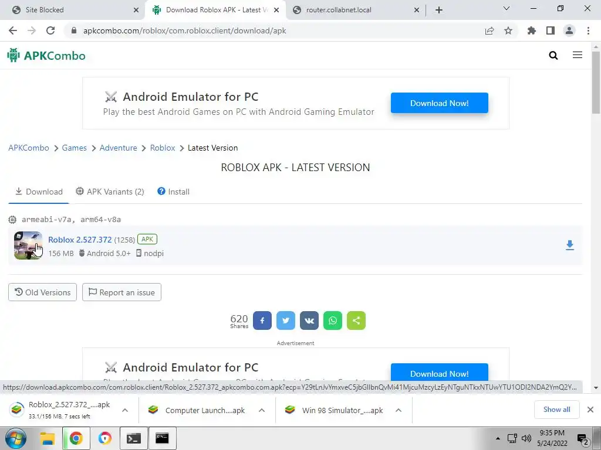Open the Install help tab

click(x=173, y=192)
